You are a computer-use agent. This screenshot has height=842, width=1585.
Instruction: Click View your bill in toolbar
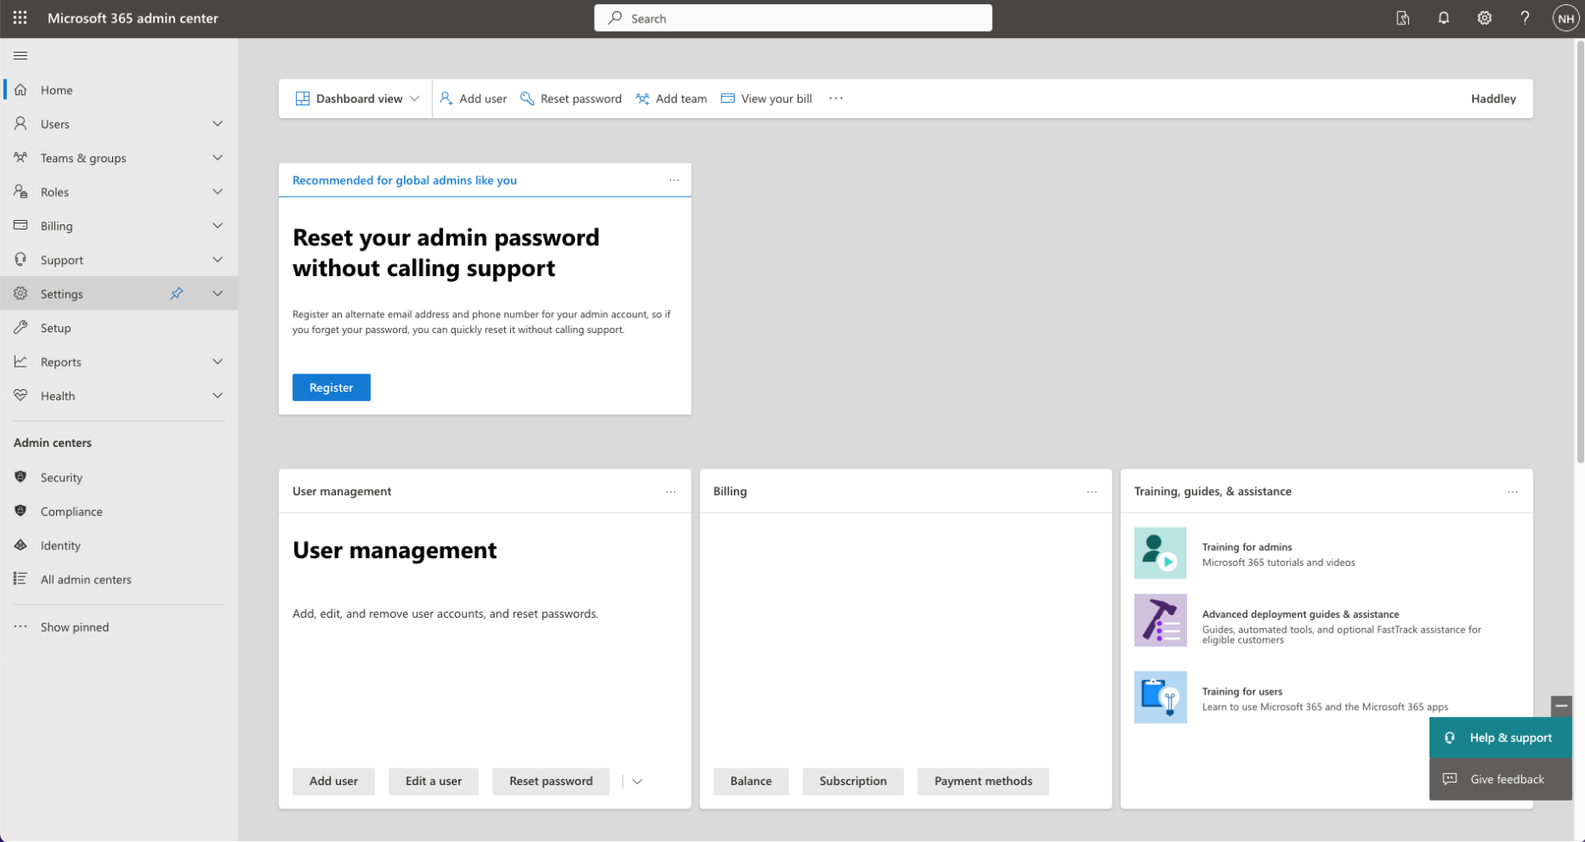767,99
